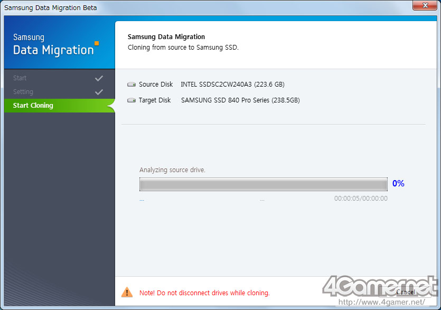
Task: Click the checkmark beside the Setting step
Action: coord(99,92)
